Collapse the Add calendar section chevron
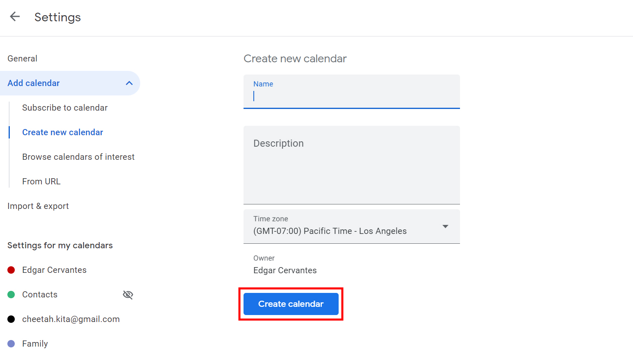This screenshot has height=356, width=633. 129,83
